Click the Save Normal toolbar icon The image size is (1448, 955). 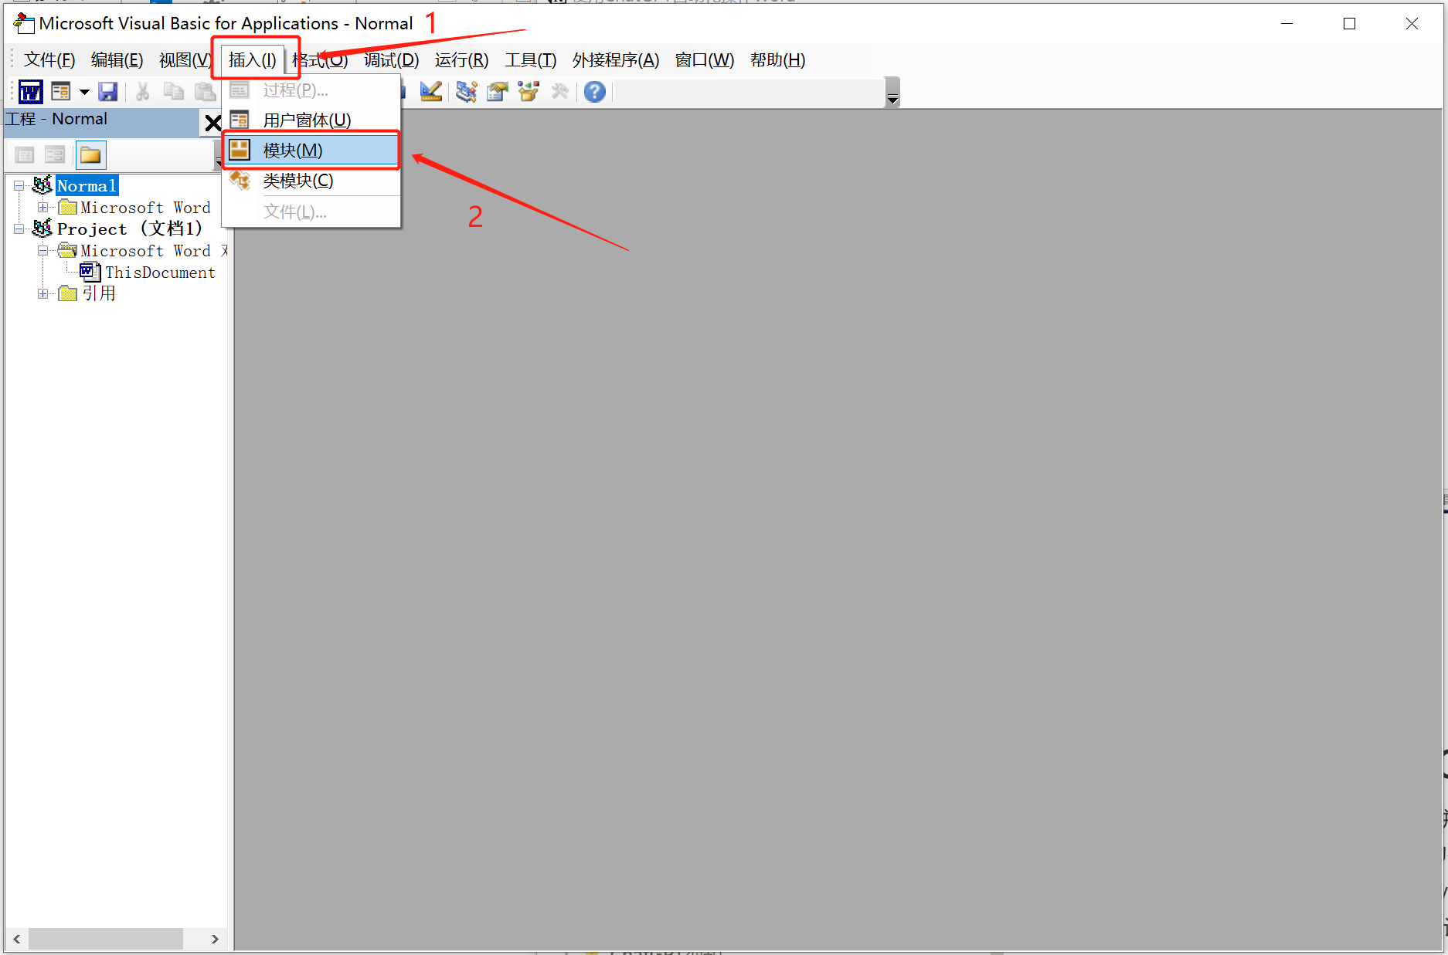coord(107,92)
